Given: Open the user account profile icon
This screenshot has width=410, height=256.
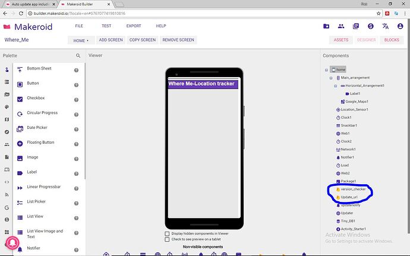Looking at the screenshot, I should (x=400, y=26).
